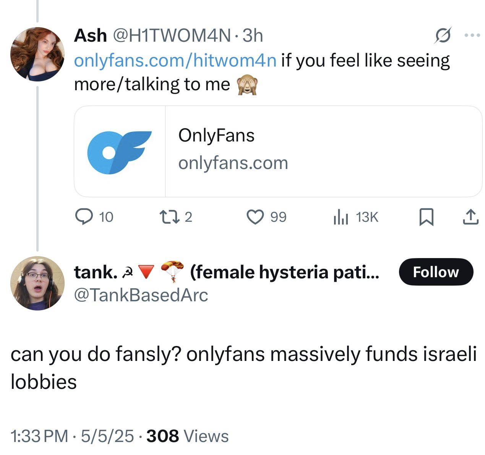Follow the @TankBasedArc account

point(436,272)
